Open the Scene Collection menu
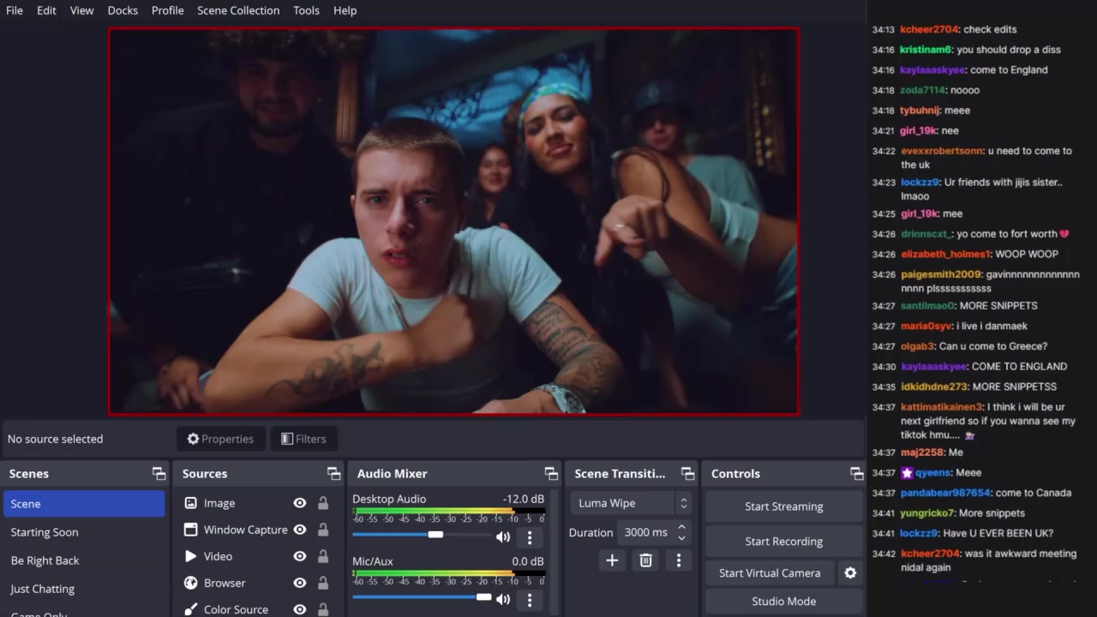Viewport: 1097px width, 617px height. pyautogui.click(x=238, y=10)
